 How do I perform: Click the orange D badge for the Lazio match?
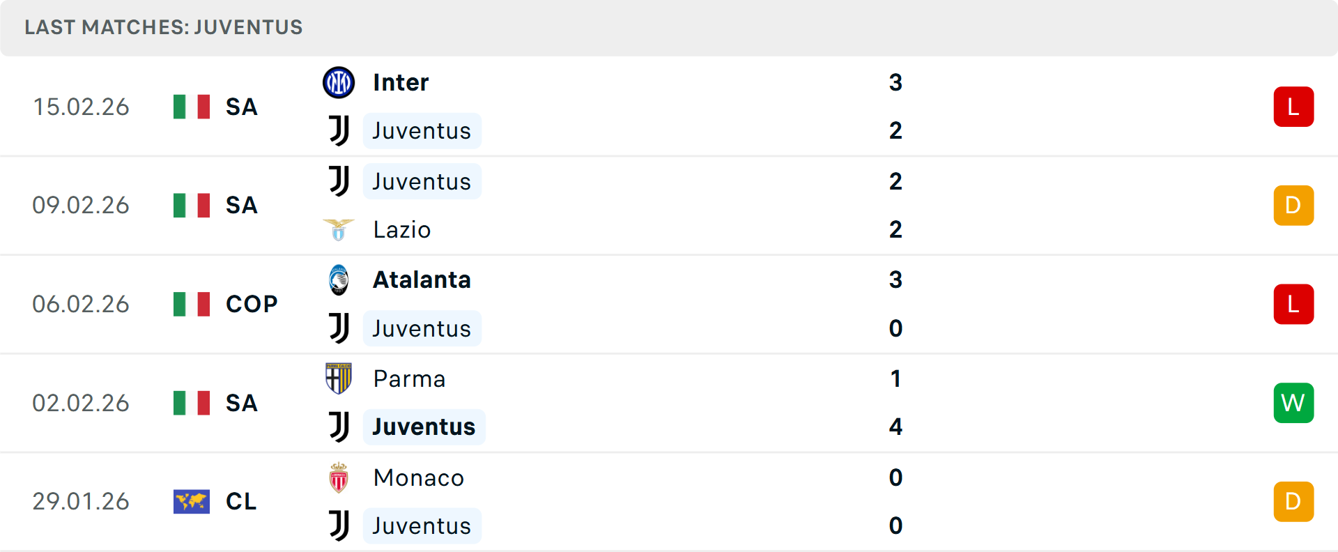1293,205
